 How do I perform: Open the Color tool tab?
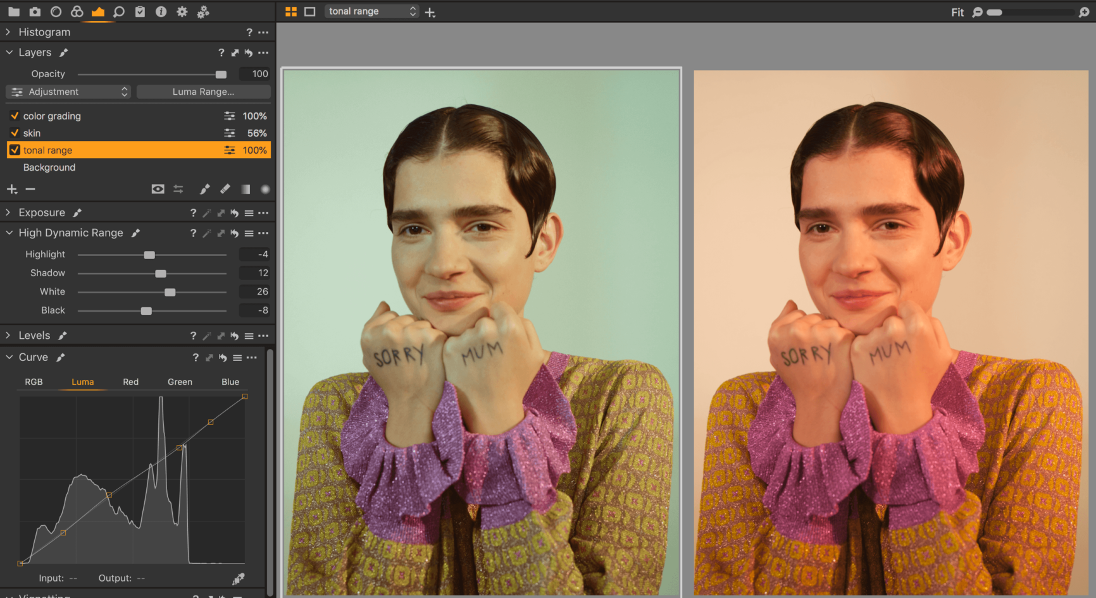(x=77, y=11)
